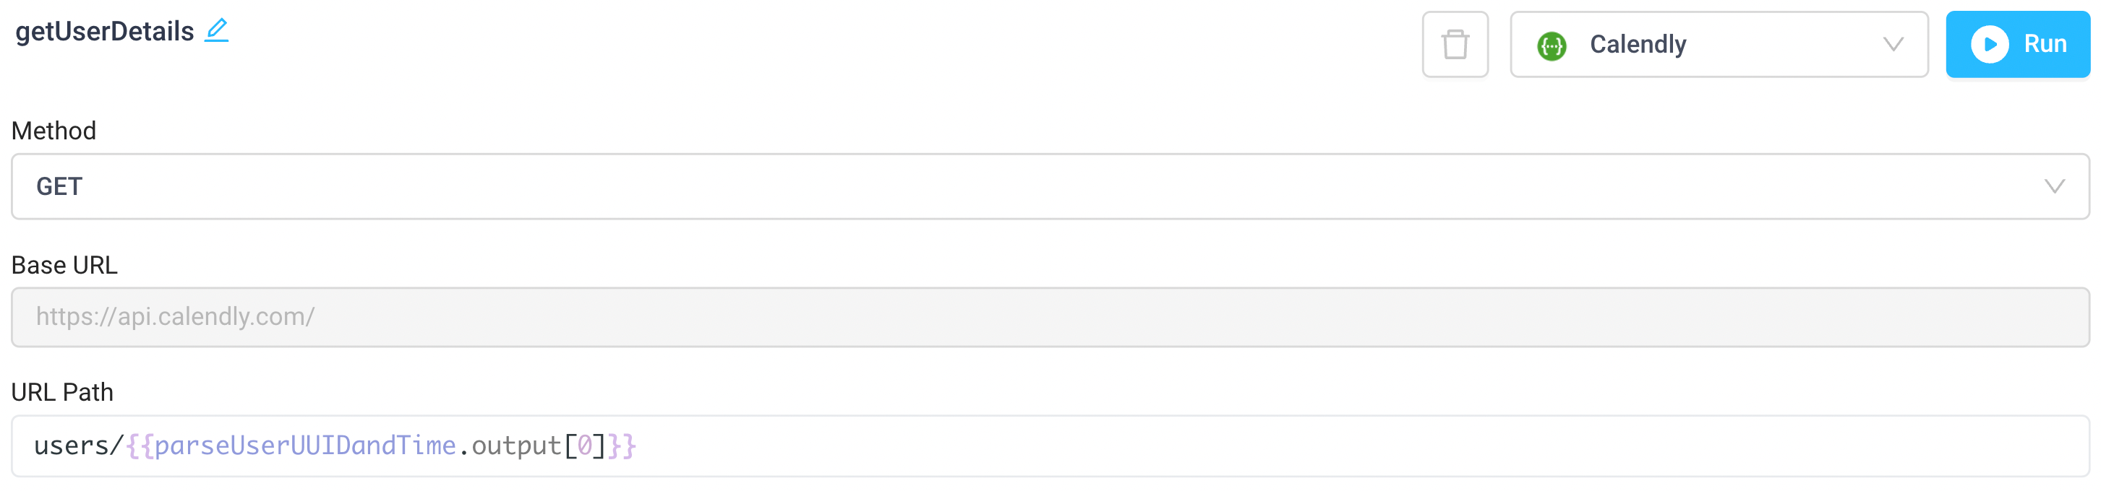Click the GET method selector
The height and width of the screenshot is (491, 2101).
pos(1049,186)
